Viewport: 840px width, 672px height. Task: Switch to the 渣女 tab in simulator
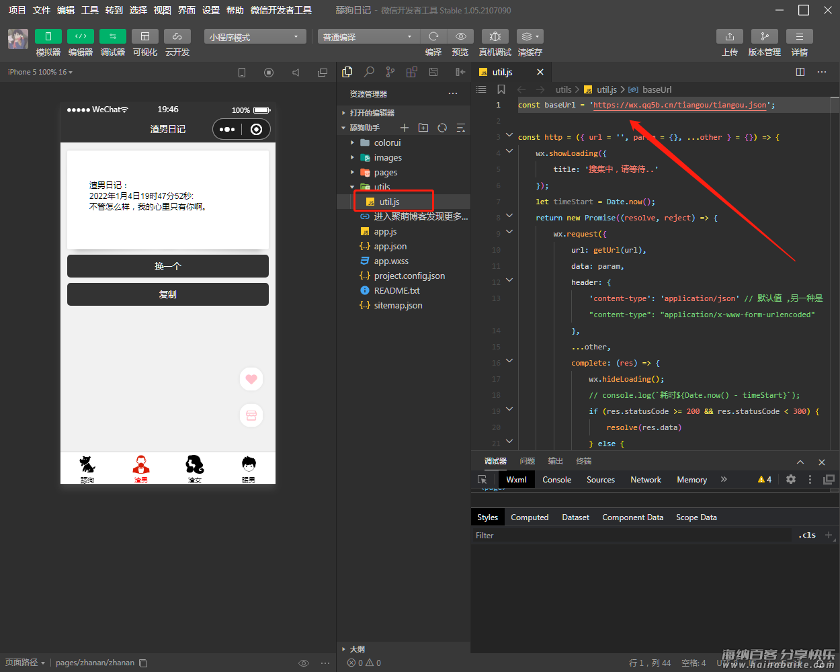(195, 469)
